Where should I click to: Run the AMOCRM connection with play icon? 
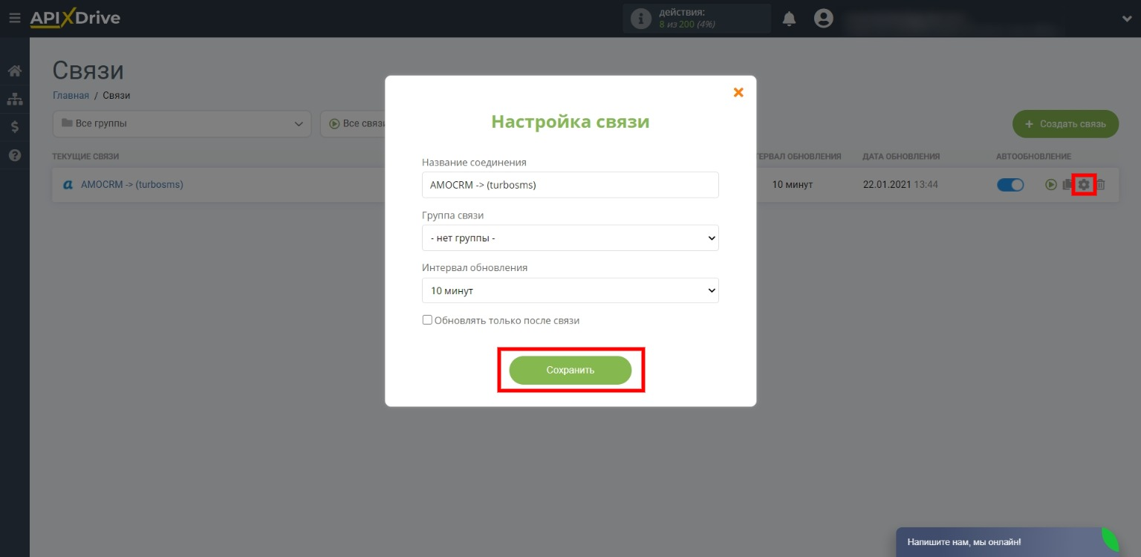pyautogui.click(x=1051, y=185)
